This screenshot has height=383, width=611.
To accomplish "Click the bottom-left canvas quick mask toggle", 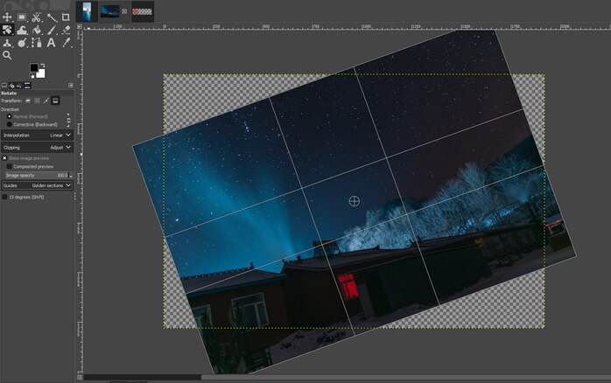I will click(80, 377).
